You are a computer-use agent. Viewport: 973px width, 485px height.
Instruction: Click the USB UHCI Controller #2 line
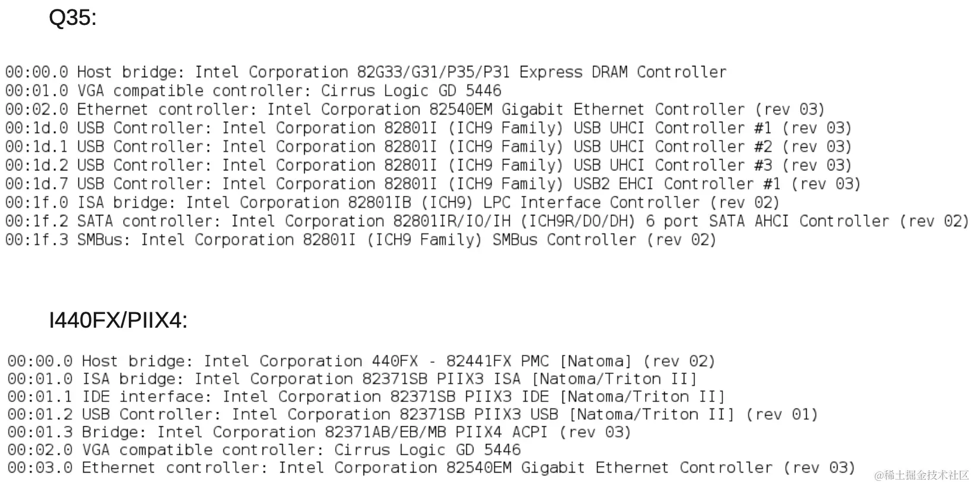click(x=429, y=147)
